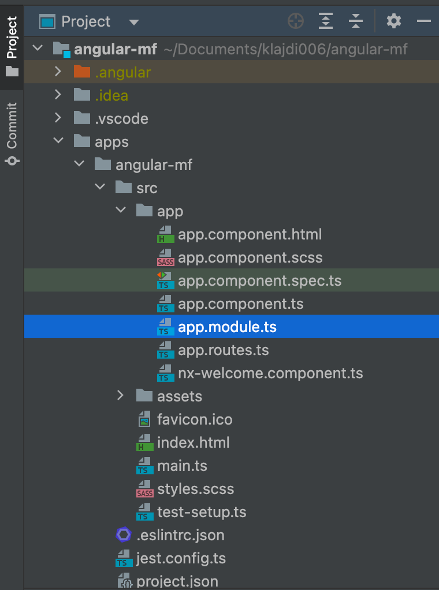This screenshot has width=439, height=590.
Task: Click the Expand All icon in toolbar
Action: 325,21
